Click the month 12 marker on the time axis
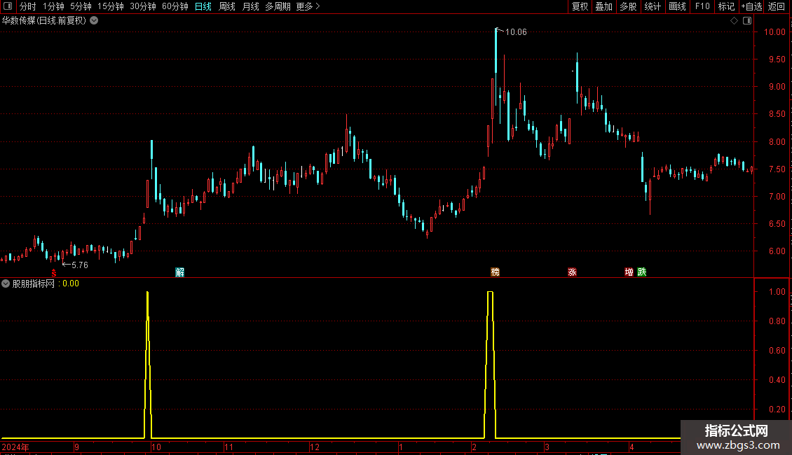 315,447
